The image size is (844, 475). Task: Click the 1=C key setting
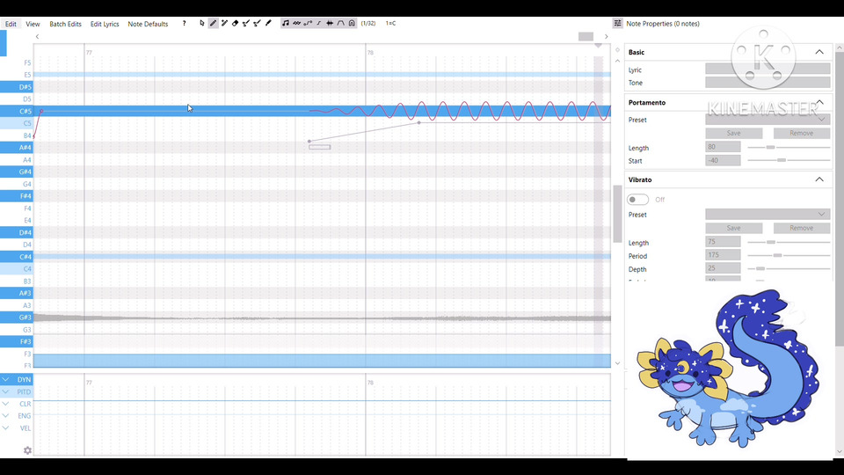pos(390,23)
